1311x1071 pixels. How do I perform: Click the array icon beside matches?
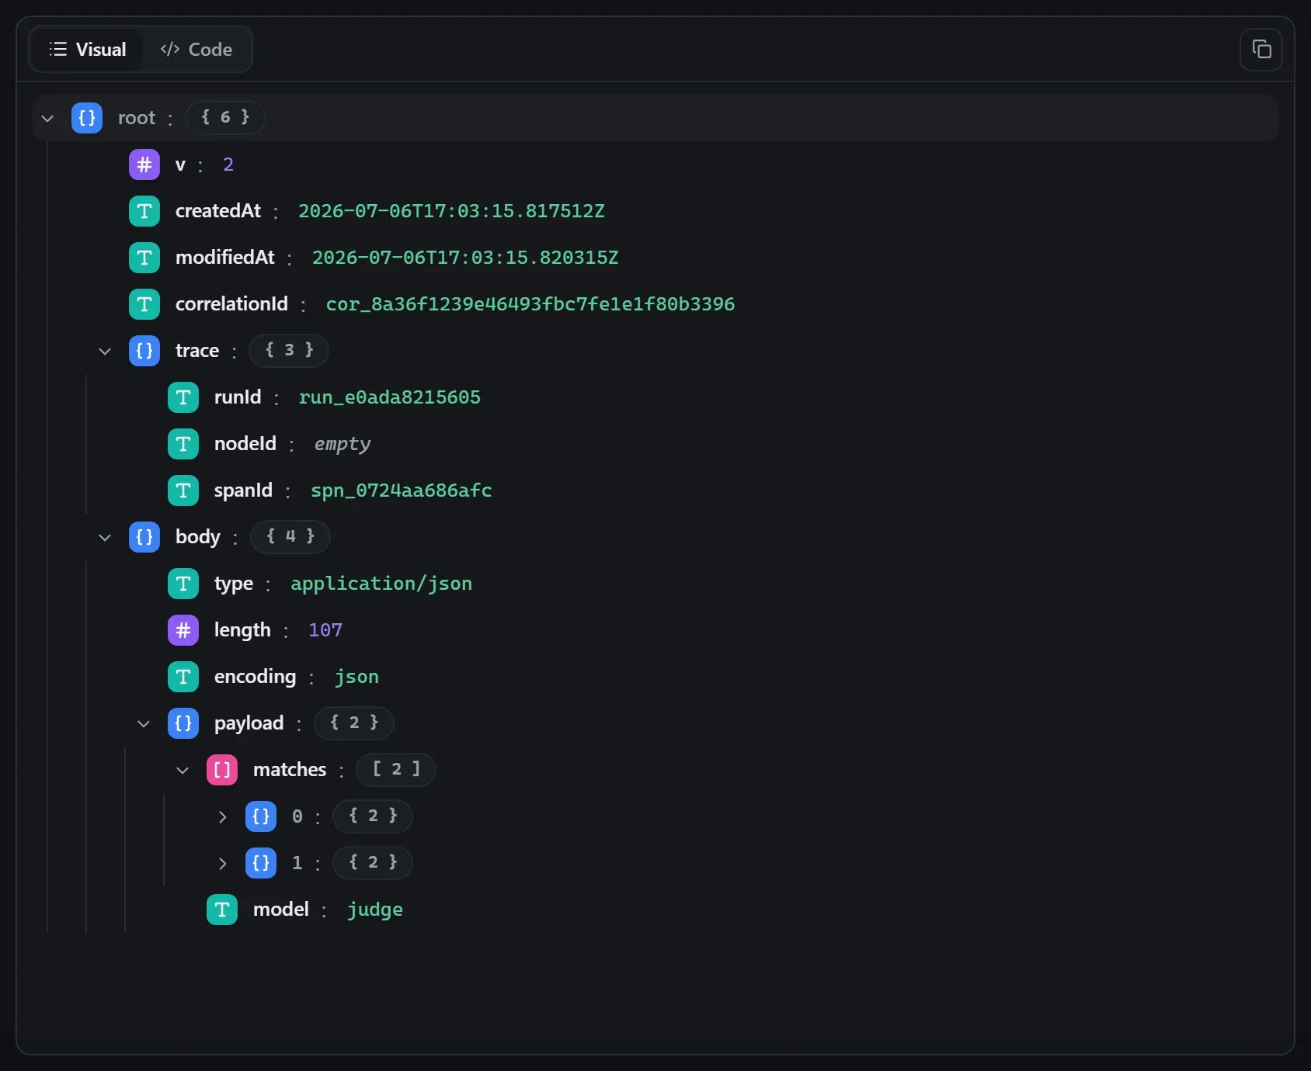(x=222, y=770)
